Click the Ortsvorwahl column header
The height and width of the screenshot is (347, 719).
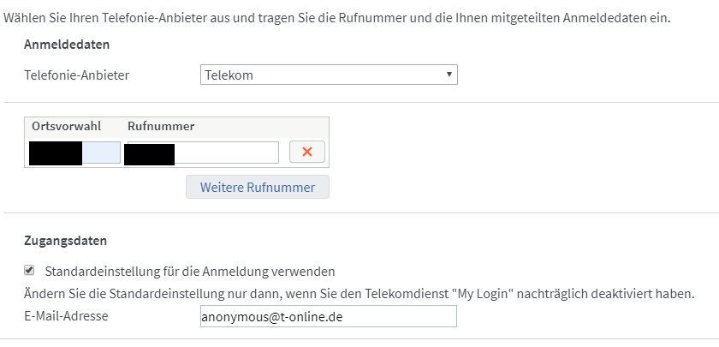coord(67,126)
